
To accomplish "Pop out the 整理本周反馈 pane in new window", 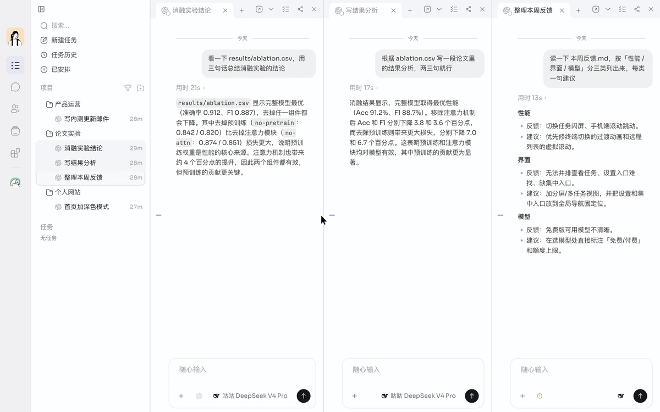I will (x=596, y=9).
